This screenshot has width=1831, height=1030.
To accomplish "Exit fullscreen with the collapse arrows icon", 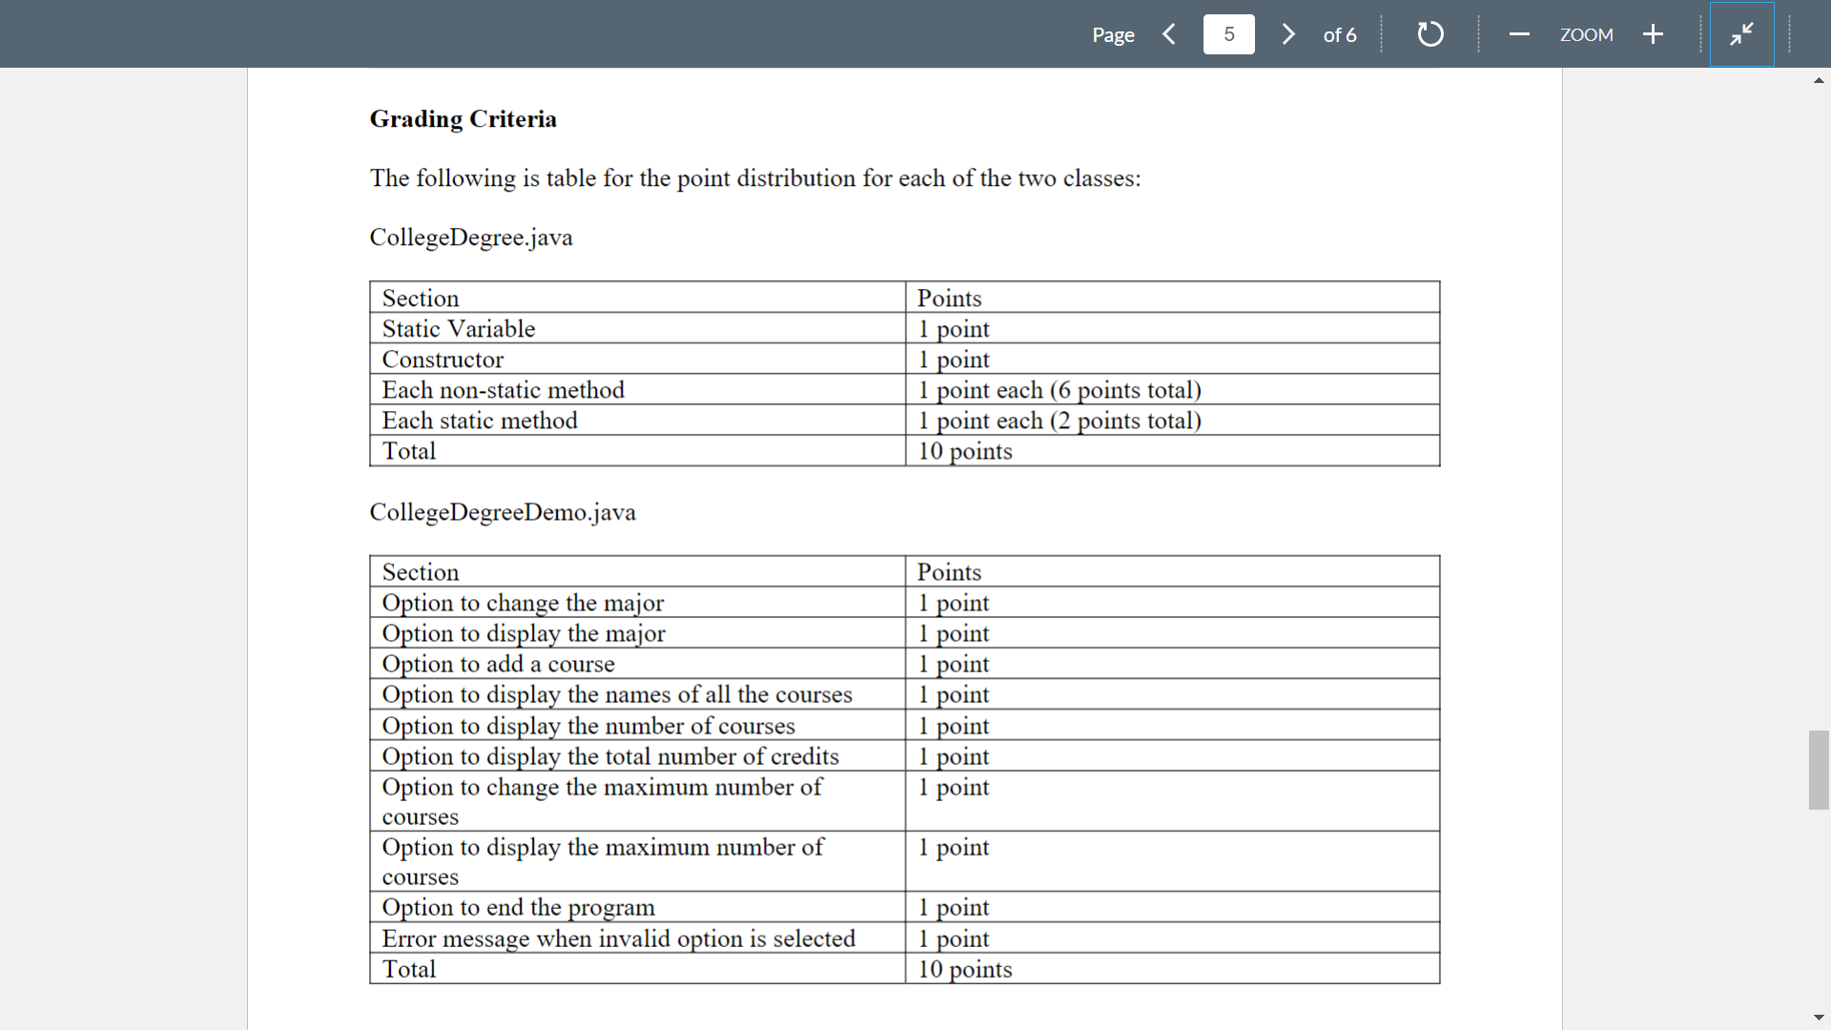I will 1741,34.
